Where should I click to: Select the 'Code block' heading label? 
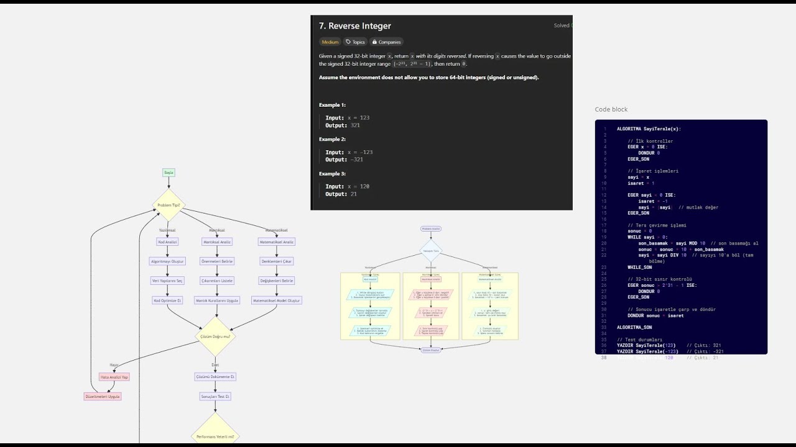[x=611, y=109]
